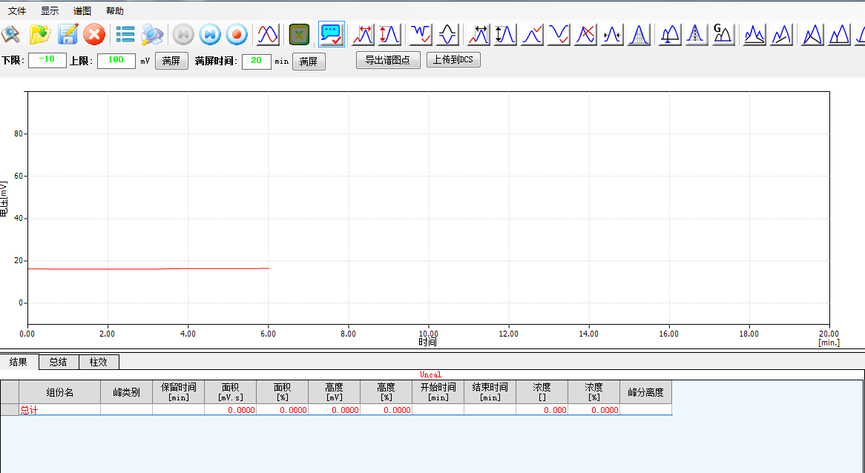Viewport: 865px width, 473px height.
Task: Click the open folder icon
Action: click(40, 35)
